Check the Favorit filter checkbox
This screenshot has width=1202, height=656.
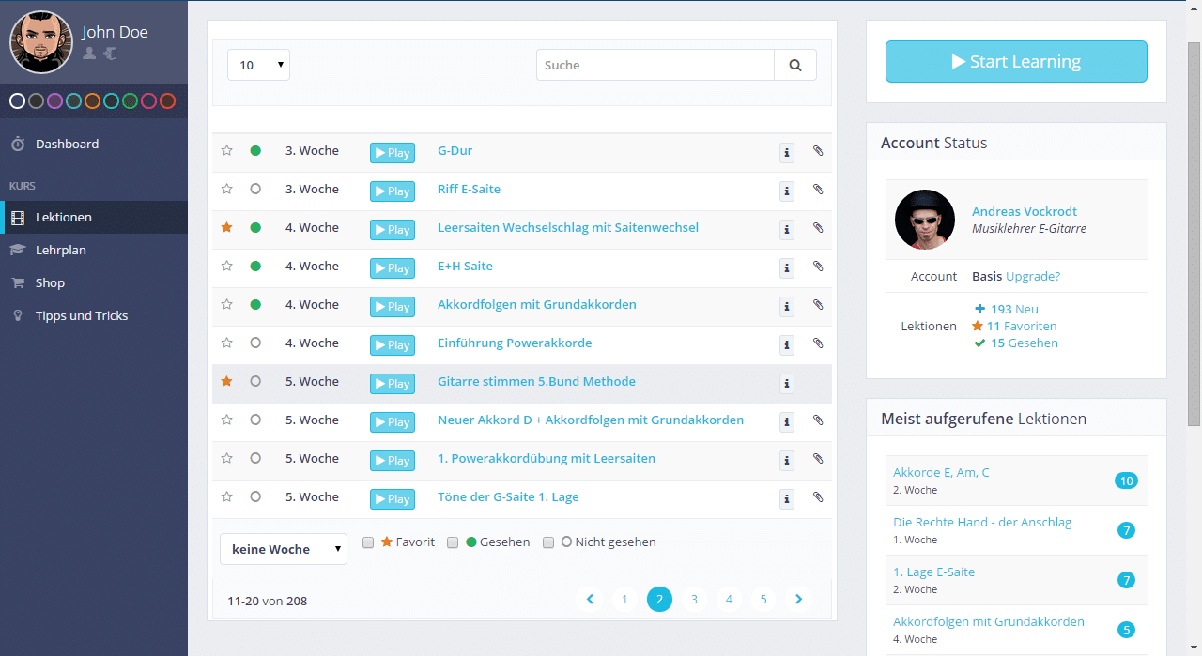pyautogui.click(x=368, y=542)
